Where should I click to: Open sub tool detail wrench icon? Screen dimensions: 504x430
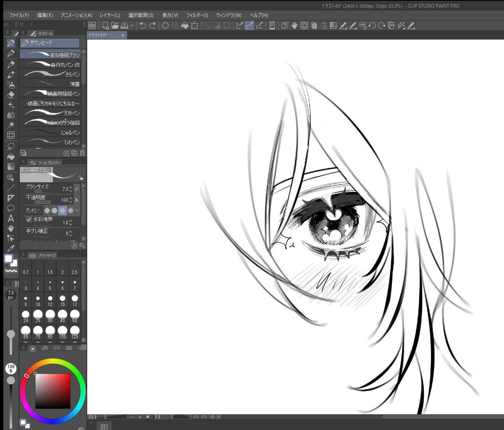(x=82, y=245)
